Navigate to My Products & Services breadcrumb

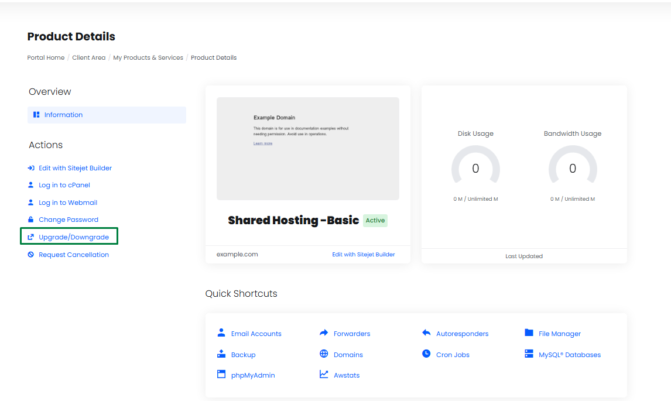coord(148,58)
